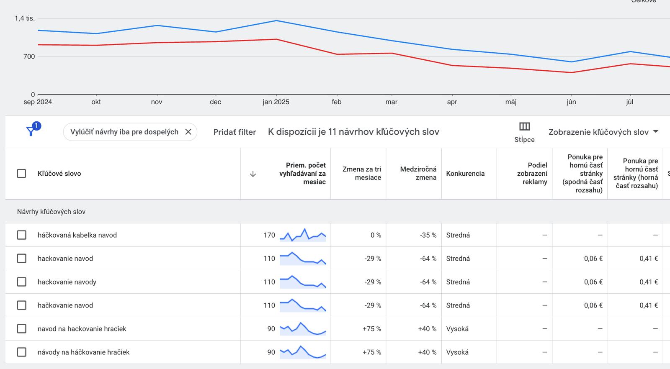
Task: Open the 'hackovanie navody' keyword text
Action: (67, 282)
